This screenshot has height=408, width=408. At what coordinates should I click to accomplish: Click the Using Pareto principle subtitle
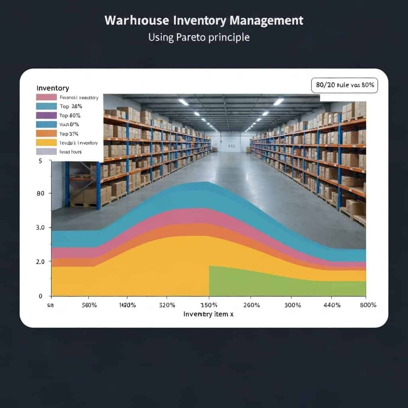199,37
